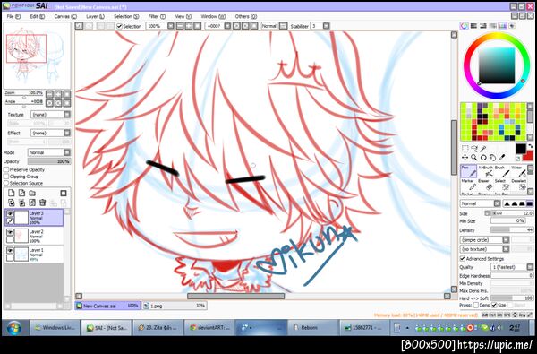
Task: Enable Selection Source option
Action: pos(6,183)
